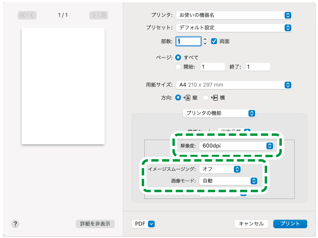Select the すべて pages radio button
This screenshot has height=238, width=318.
[x=178, y=57]
